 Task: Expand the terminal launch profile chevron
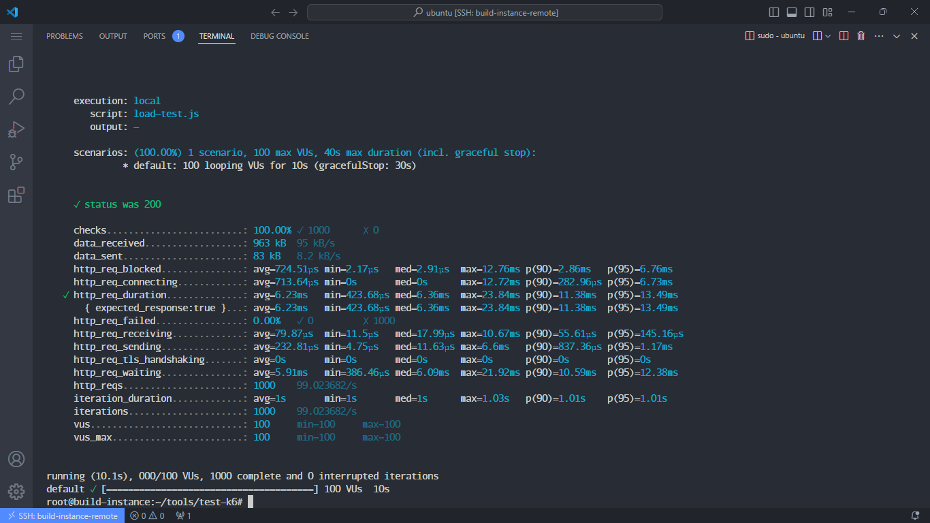(828, 36)
